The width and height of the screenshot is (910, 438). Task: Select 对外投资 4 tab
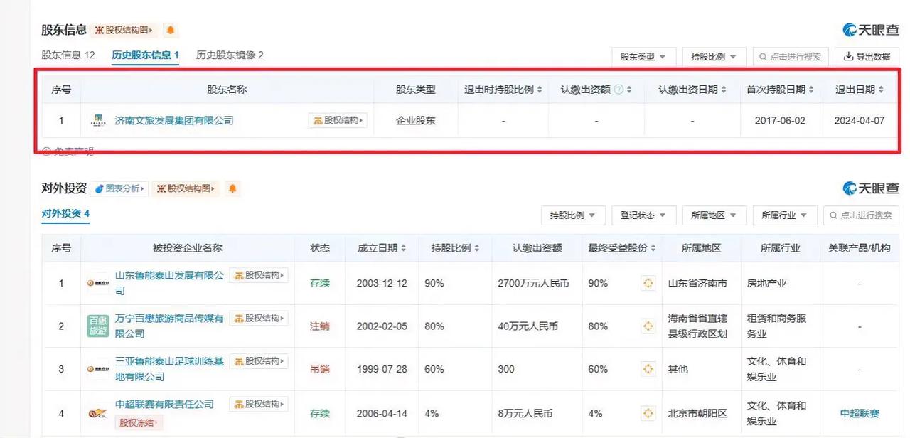65,213
